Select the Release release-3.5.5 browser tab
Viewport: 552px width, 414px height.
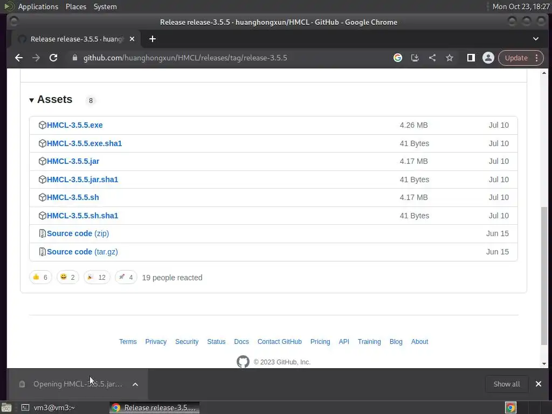pyautogui.click(x=75, y=39)
